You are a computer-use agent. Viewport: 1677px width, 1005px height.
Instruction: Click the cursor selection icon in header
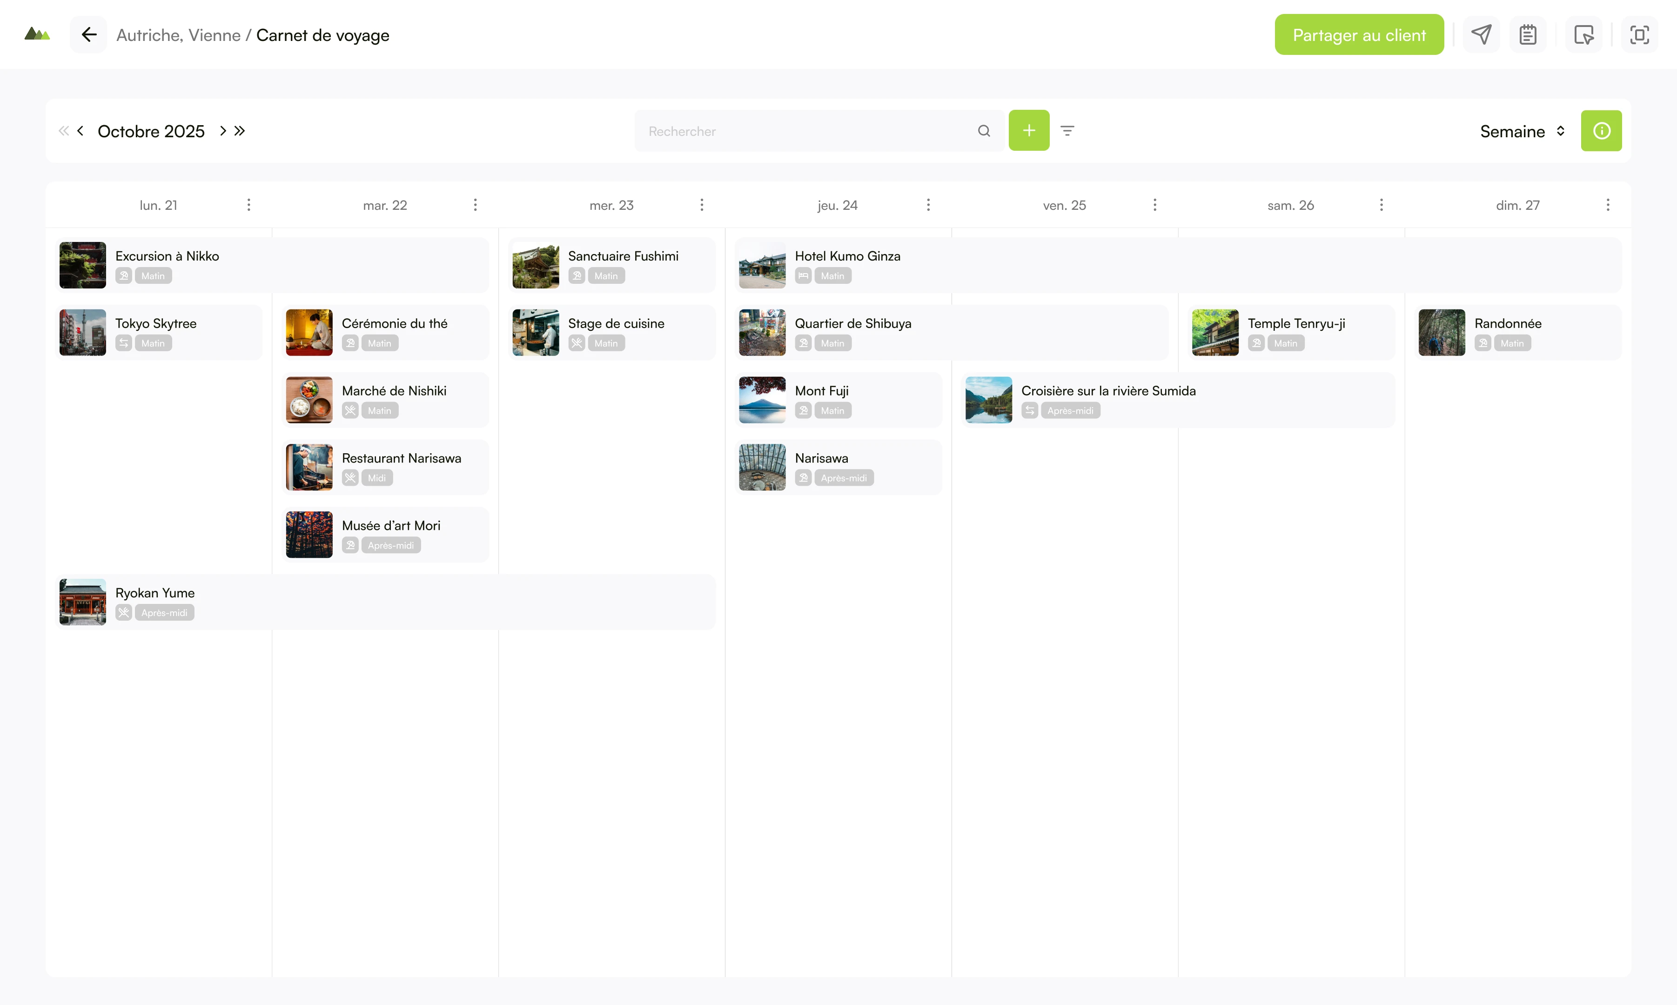[x=1583, y=34]
